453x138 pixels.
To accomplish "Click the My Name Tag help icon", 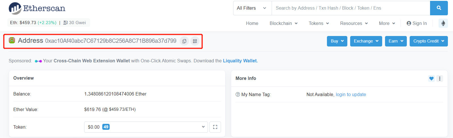I will click(x=238, y=94).
